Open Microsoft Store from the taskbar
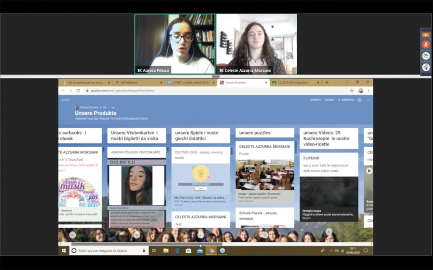The height and width of the screenshot is (270, 433). tap(189, 251)
